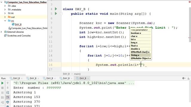Switch to the first DAY_B run tab
191x107 pixels.
coord(16,78)
